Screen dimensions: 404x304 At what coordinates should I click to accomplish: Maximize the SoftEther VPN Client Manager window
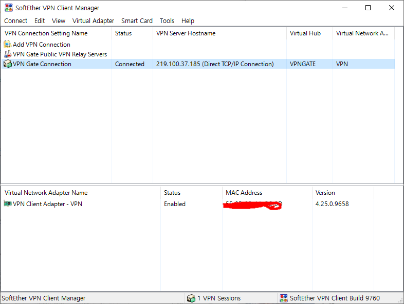[x=368, y=8]
